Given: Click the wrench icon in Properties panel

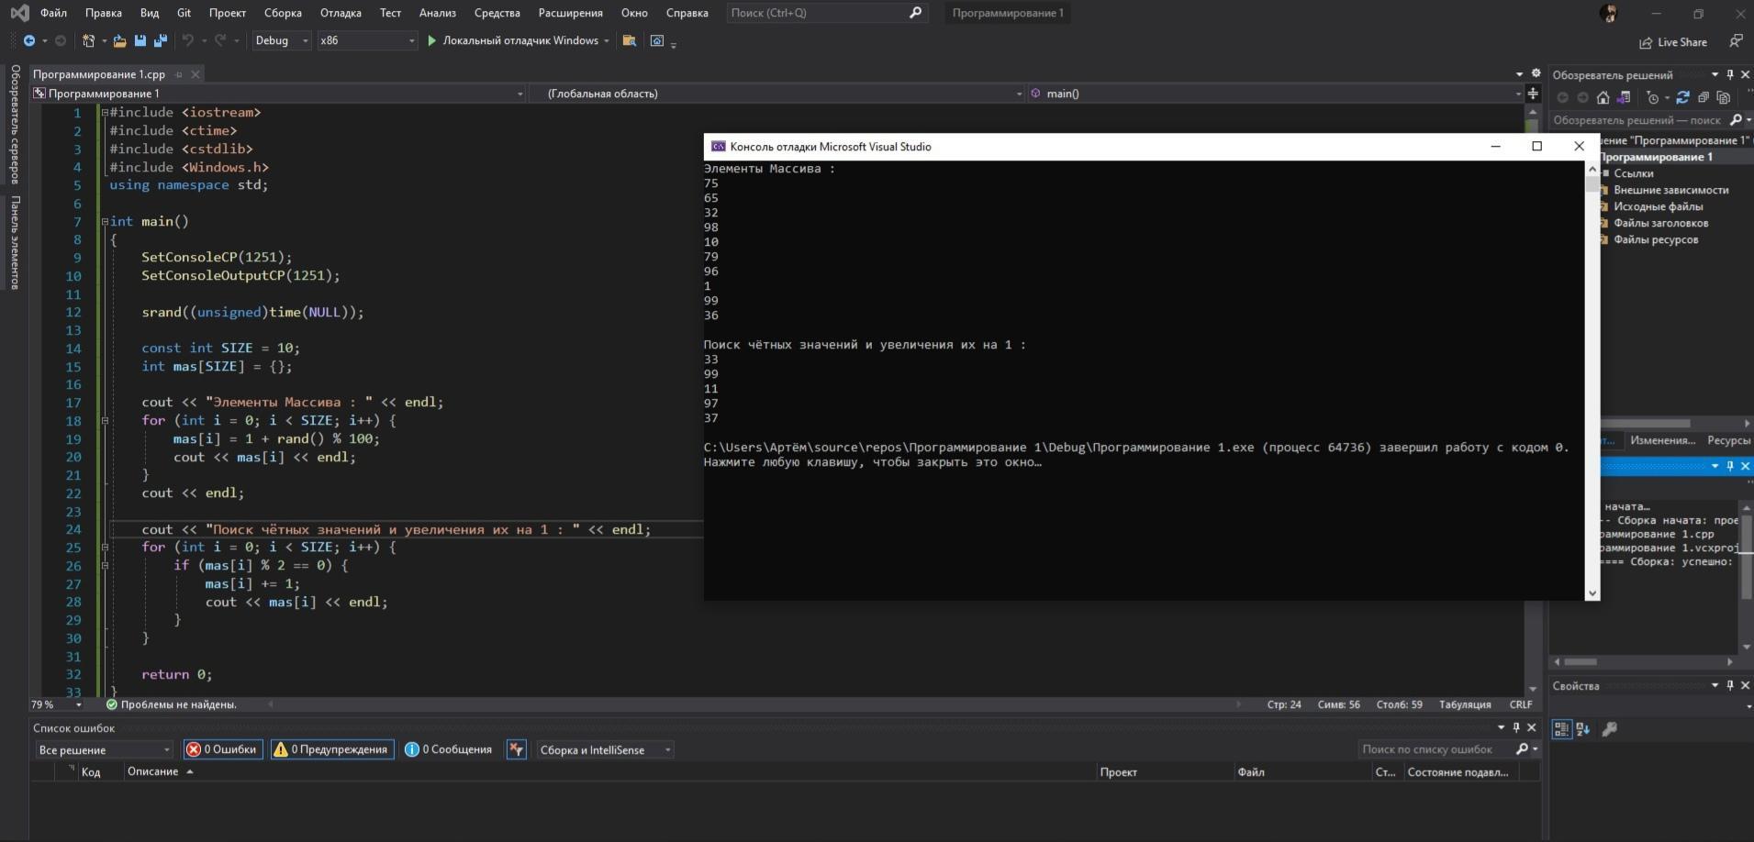Looking at the screenshot, I should click(x=1609, y=729).
